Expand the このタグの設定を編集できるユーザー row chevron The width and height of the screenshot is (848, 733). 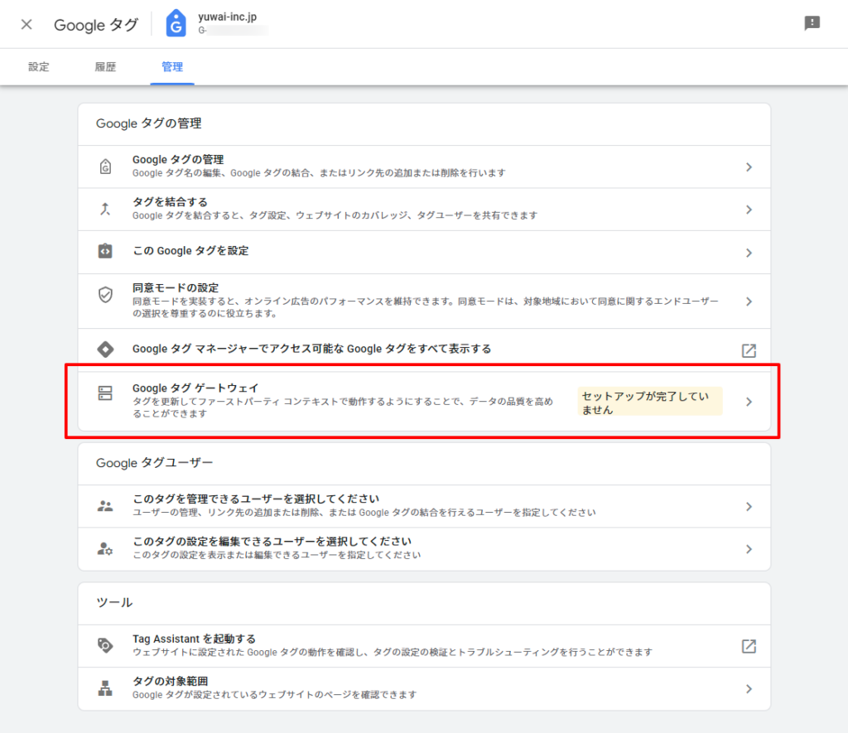[x=749, y=549]
